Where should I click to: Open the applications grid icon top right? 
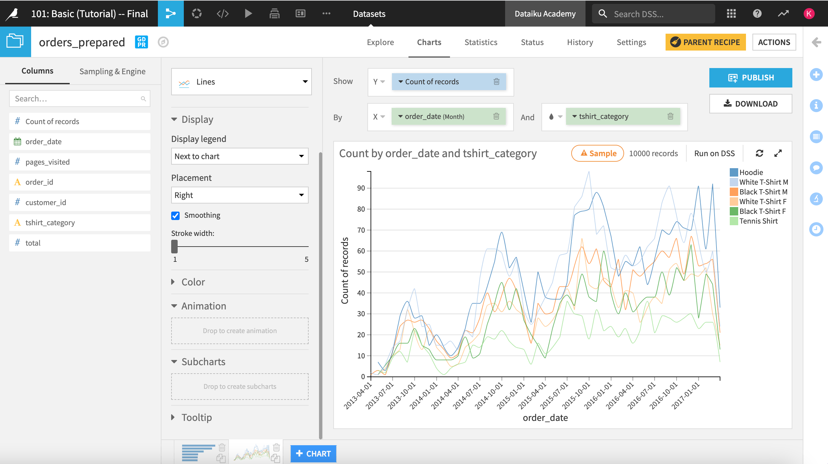731,14
